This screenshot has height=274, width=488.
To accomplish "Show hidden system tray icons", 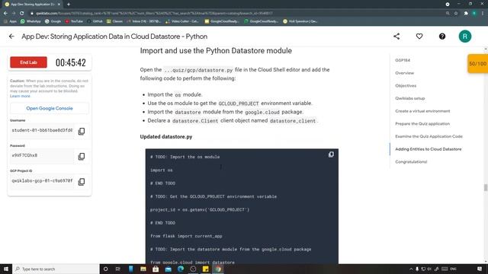I will [x=411, y=269].
